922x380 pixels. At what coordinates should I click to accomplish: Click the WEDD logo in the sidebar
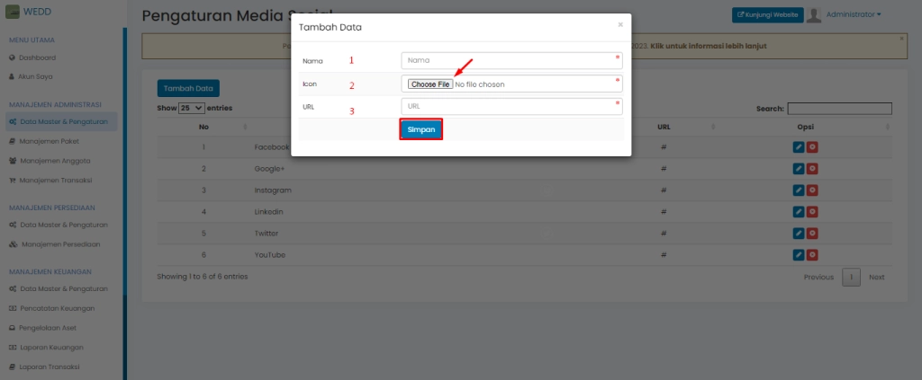pos(12,14)
